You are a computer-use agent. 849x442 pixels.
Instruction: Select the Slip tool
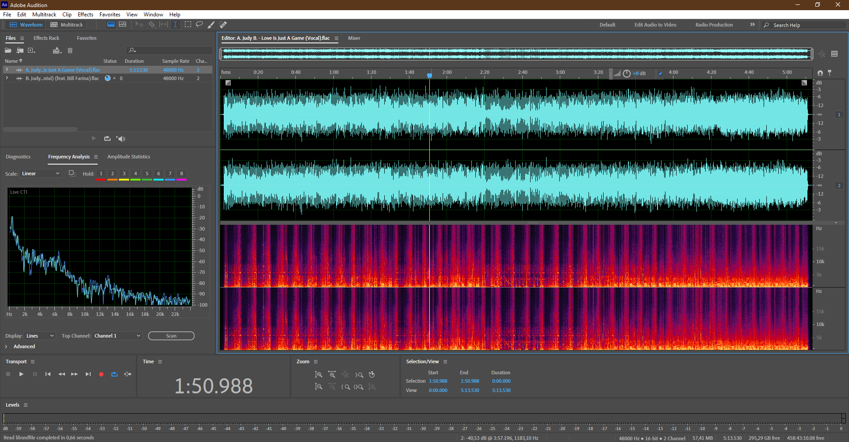[x=164, y=25]
